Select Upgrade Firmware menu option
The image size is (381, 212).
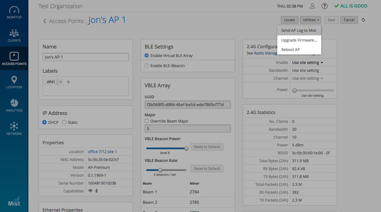[299, 40]
